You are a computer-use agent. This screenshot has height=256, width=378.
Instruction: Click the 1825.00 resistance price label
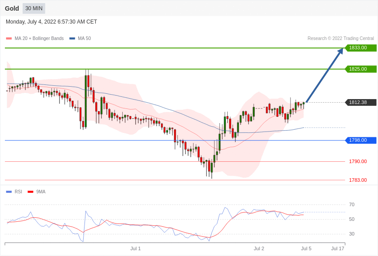(x=361, y=69)
